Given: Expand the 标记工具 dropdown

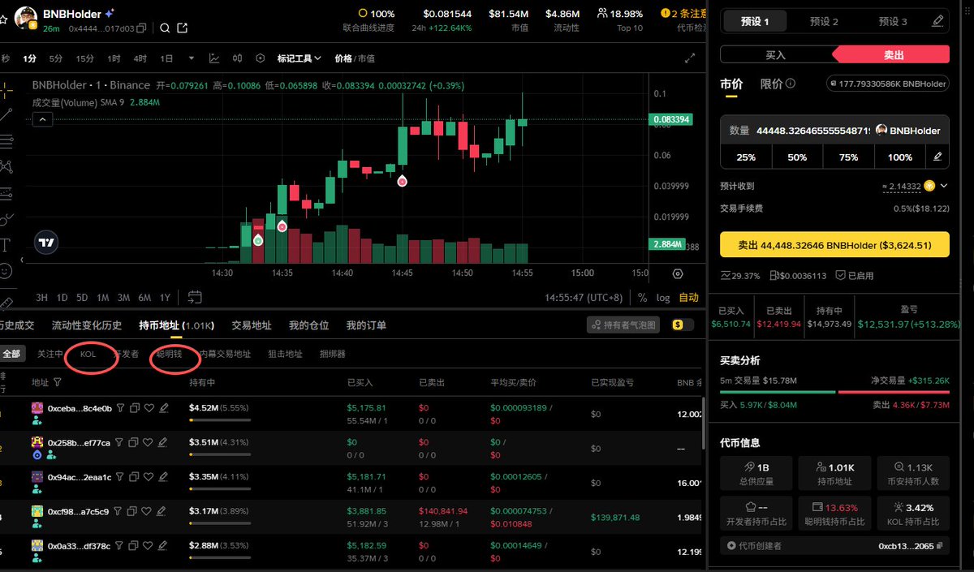Looking at the screenshot, I should pyautogui.click(x=299, y=58).
